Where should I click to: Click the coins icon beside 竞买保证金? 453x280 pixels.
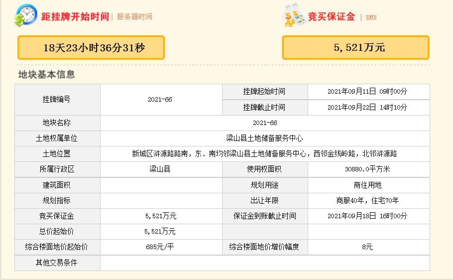pyautogui.click(x=293, y=15)
